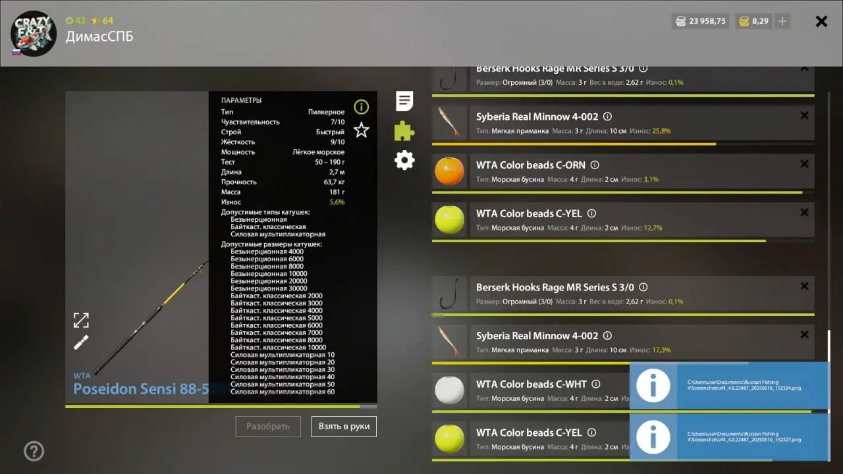Screen dimensions: 843x474
Task: Click the Длина value 2,7 м
Action: [x=335, y=172]
